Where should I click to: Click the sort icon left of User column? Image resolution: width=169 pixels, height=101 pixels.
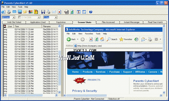pos(5,26)
